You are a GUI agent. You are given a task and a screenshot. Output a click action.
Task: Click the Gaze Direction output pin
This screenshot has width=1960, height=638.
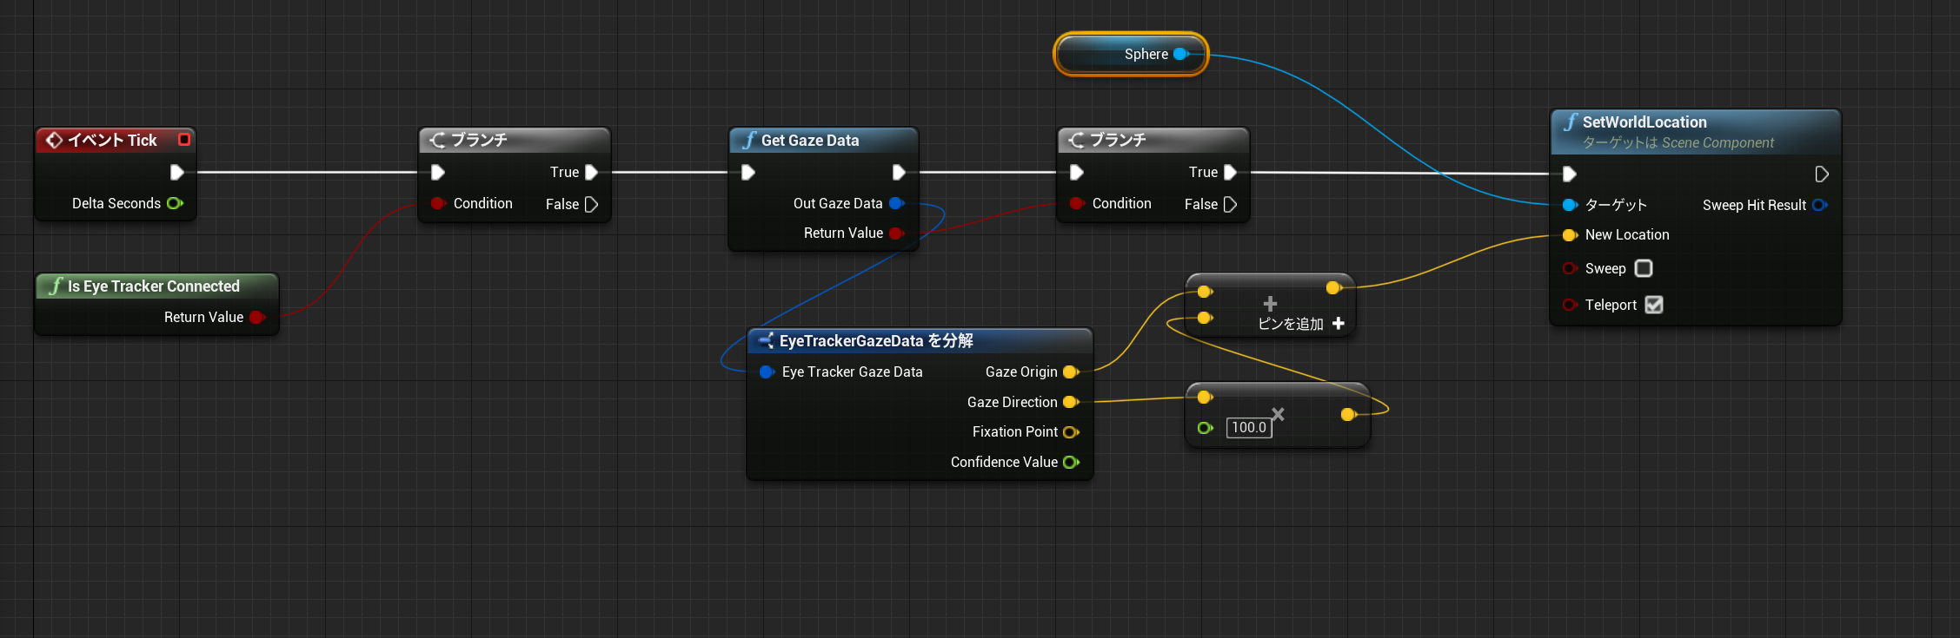(x=1071, y=402)
